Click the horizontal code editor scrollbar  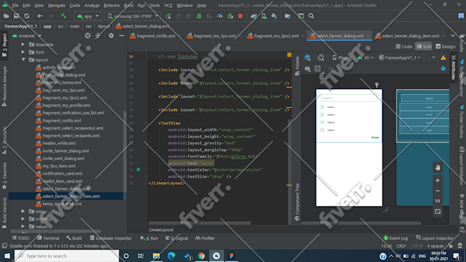(199, 223)
